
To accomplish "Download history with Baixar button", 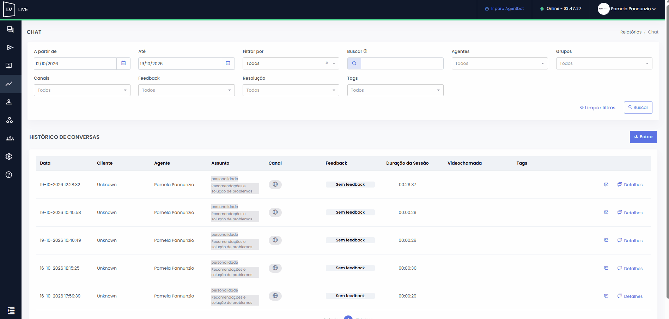I will pos(643,137).
